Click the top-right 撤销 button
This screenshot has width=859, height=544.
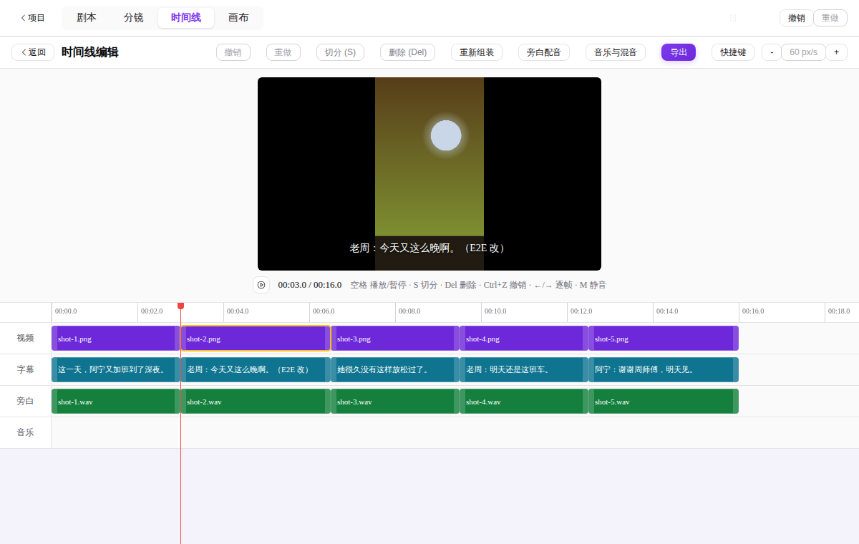[x=796, y=18]
